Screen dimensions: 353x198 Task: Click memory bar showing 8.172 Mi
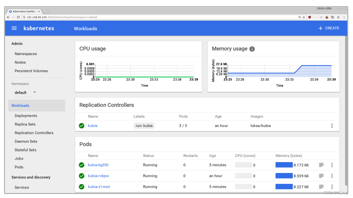tap(284, 165)
